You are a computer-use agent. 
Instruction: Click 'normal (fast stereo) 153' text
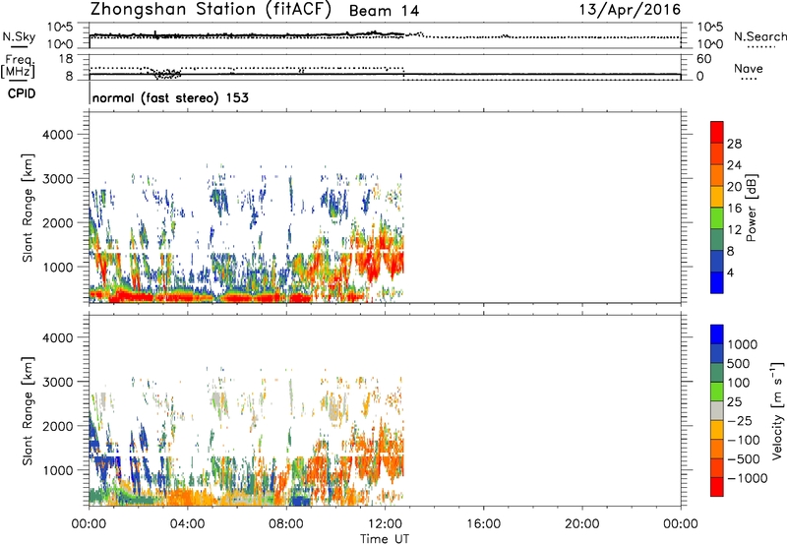point(170,97)
